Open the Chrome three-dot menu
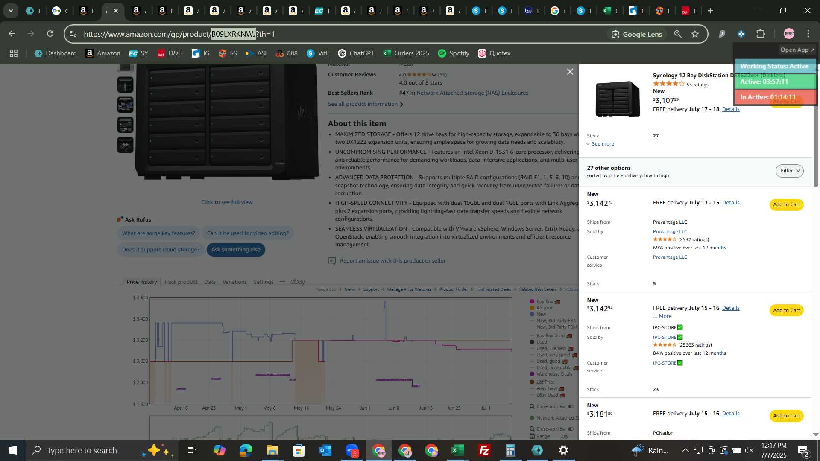 coord(808,34)
